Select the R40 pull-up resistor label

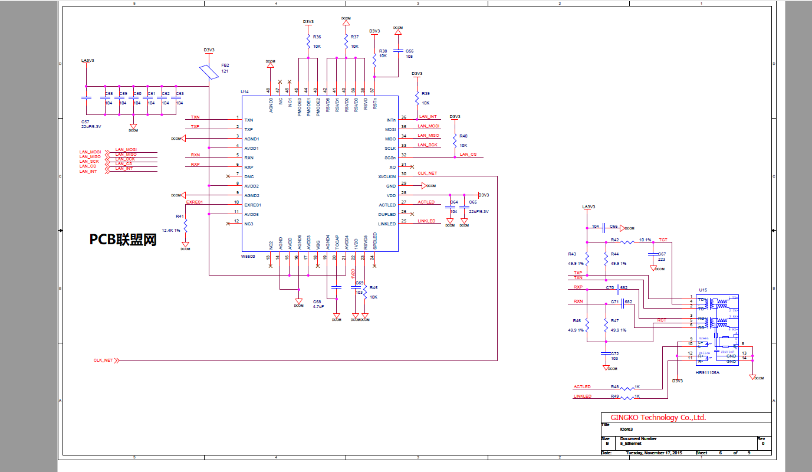coord(463,136)
